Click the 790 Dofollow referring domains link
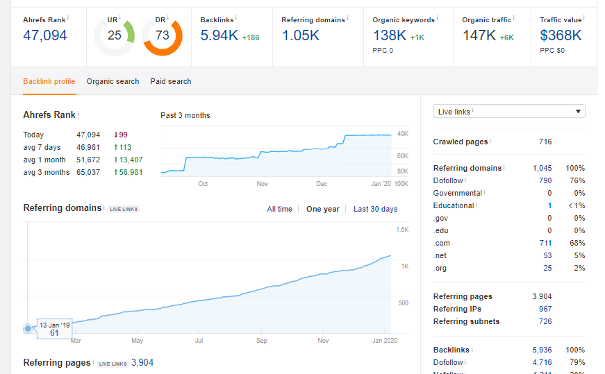605x374 pixels. pos(545,180)
